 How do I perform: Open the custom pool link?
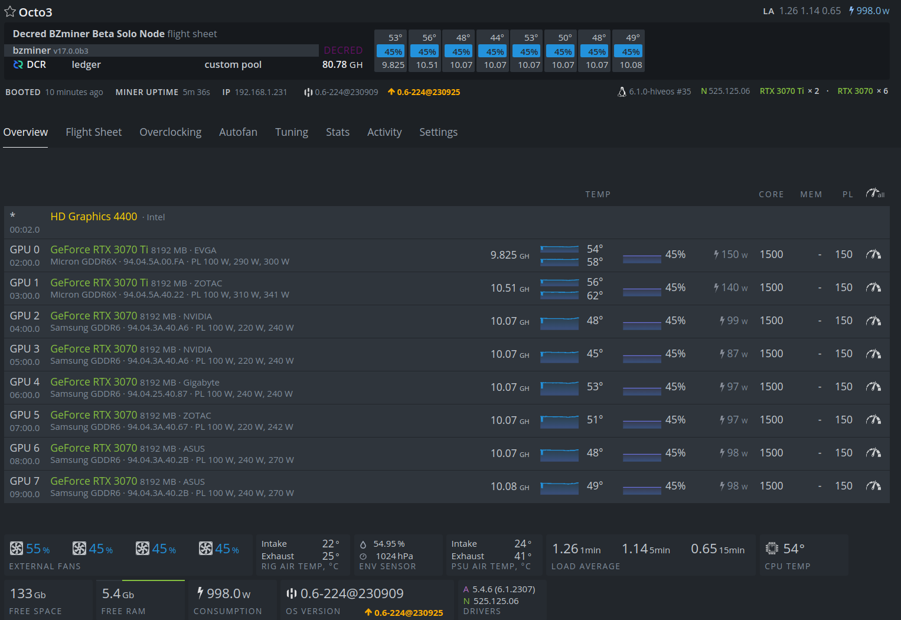(233, 64)
